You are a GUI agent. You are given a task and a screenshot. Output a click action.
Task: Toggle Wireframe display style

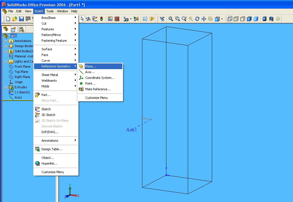(x=230, y=19)
